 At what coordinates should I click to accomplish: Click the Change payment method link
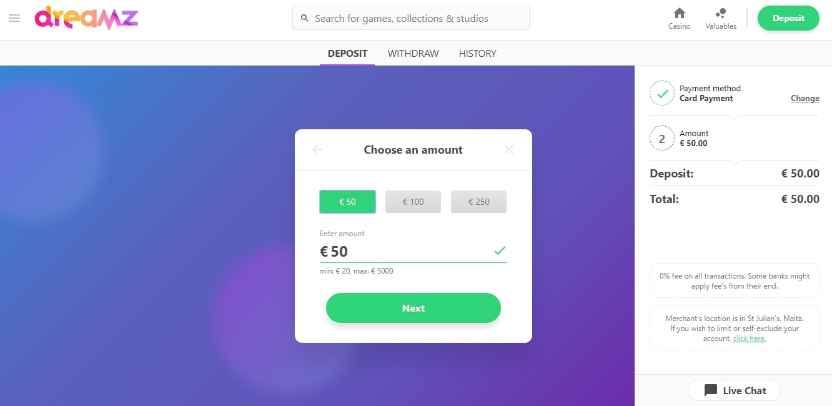point(805,98)
